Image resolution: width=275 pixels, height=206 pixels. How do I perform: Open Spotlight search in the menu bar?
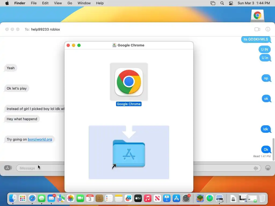tap(222, 3)
